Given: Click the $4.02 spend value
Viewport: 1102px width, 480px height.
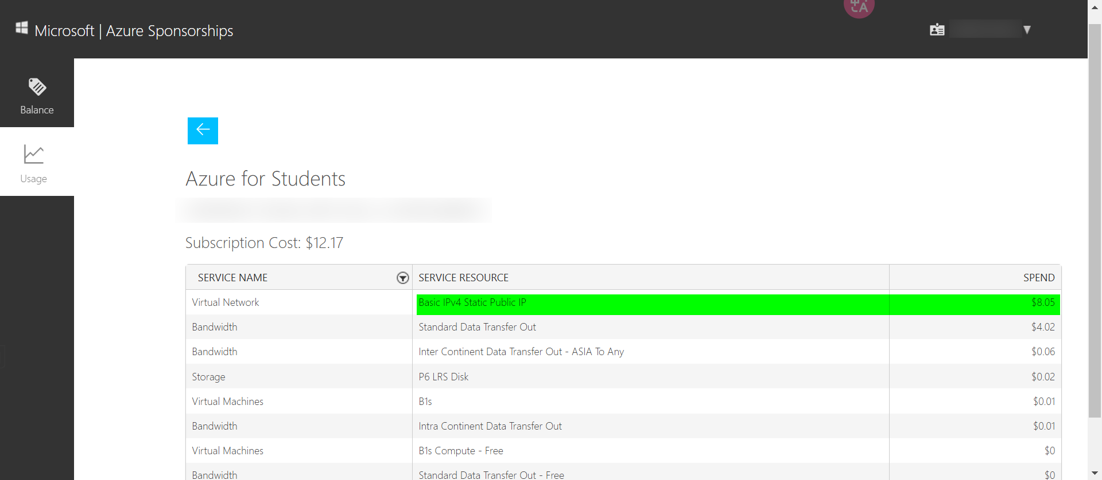Looking at the screenshot, I should point(1043,327).
